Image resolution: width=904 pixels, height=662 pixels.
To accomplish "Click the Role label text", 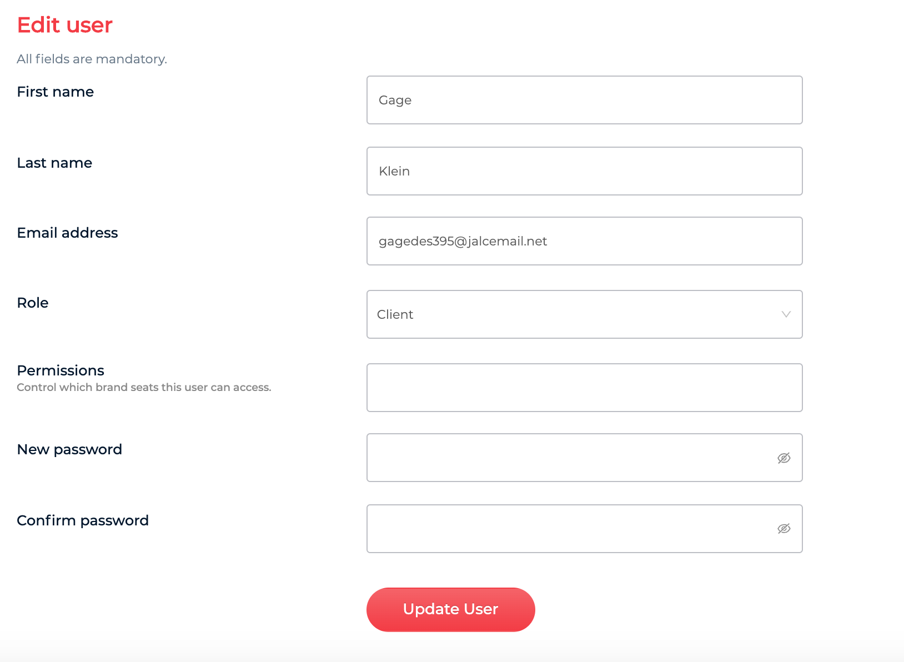I will click(33, 303).
